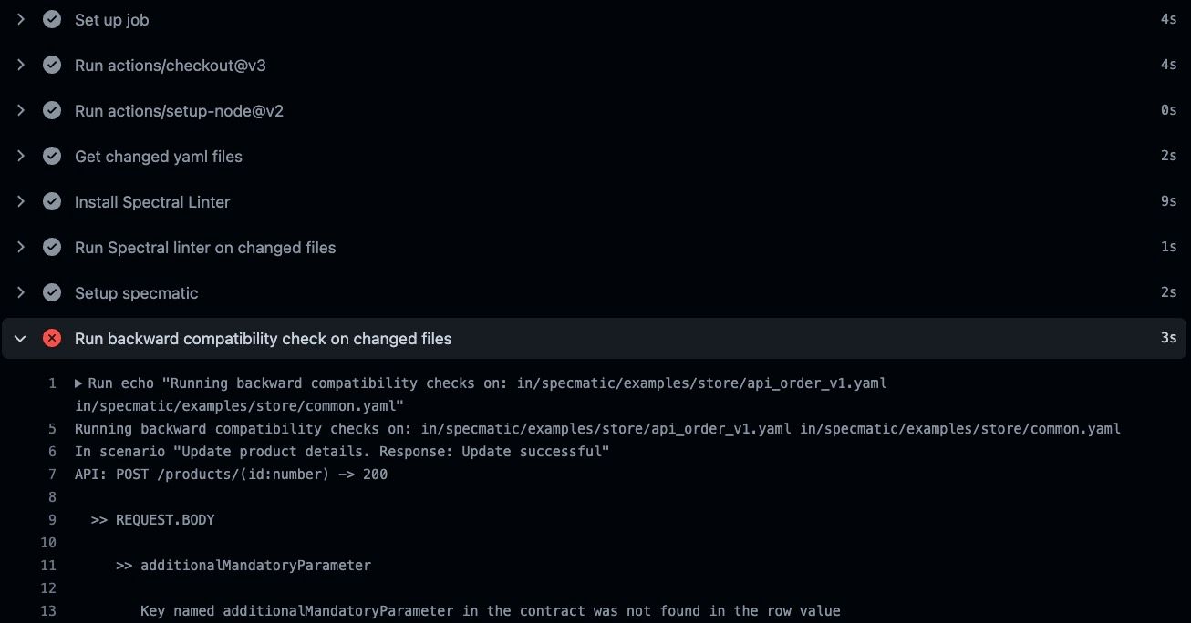The height and width of the screenshot is (623, 1191).
Task: Click the Run actions/setup-node@v2 step label
Action: click(179, 110)
